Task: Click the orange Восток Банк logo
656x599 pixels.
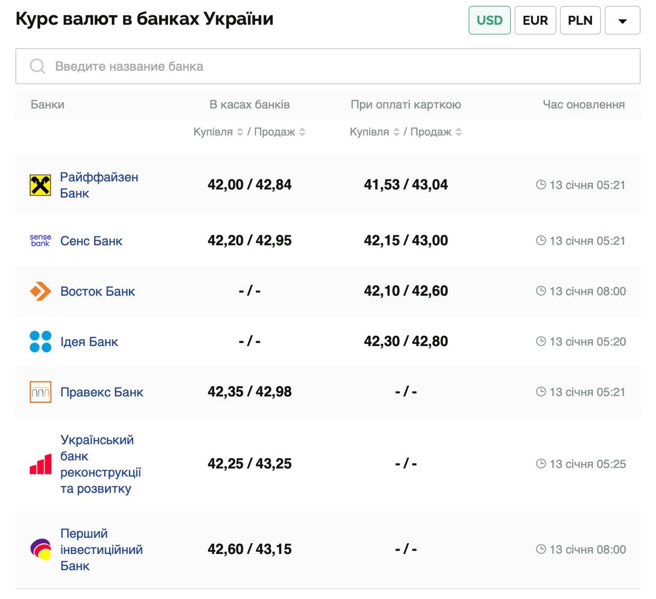Action: [x=40, y=291]
